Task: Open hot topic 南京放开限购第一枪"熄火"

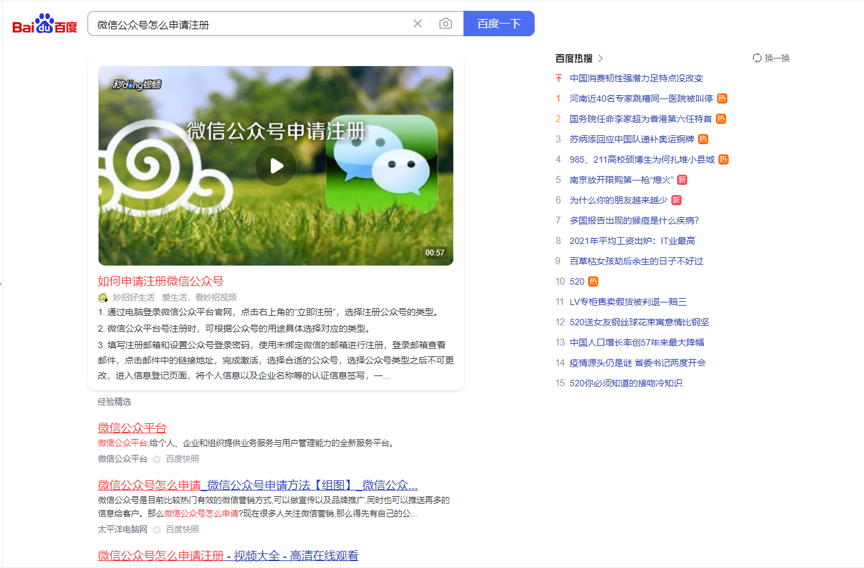Action: pos(621,180)
